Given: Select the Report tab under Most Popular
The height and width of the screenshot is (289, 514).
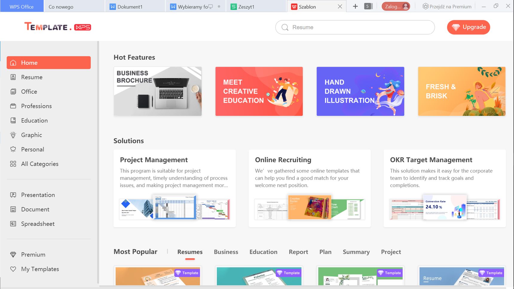Looking at the screenshot, I should tap(298, 252).
